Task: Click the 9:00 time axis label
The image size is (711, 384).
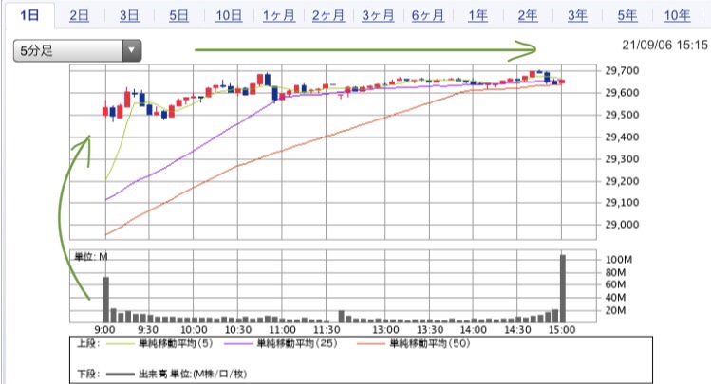Action: tap(104, 330)
